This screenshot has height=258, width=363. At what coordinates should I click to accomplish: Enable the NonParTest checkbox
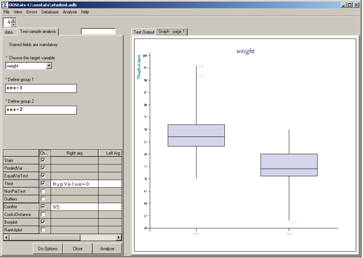click(x=43, y=191)
